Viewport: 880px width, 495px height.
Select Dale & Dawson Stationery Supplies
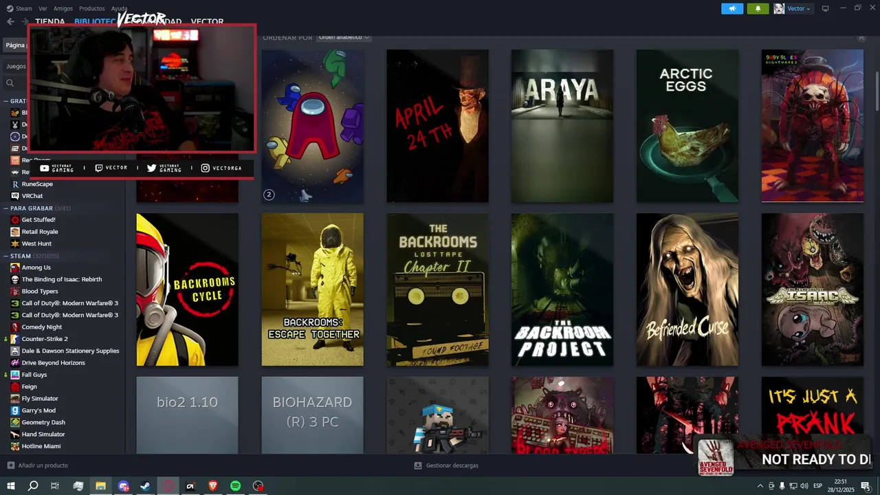tap(70, 351)
